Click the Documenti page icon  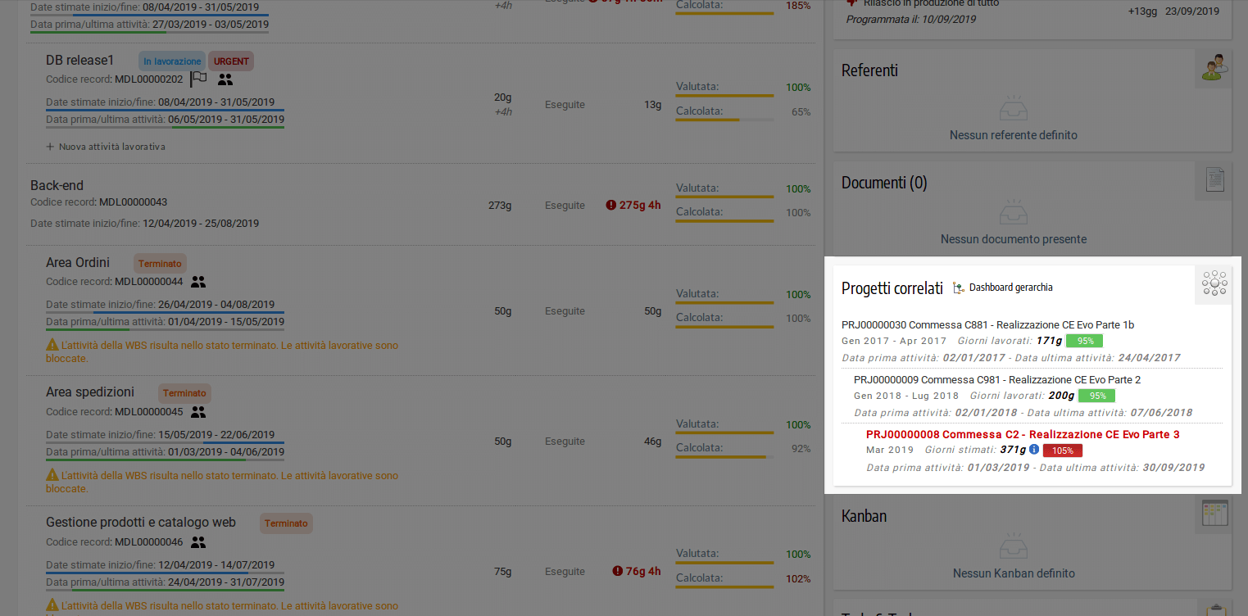1214,179
